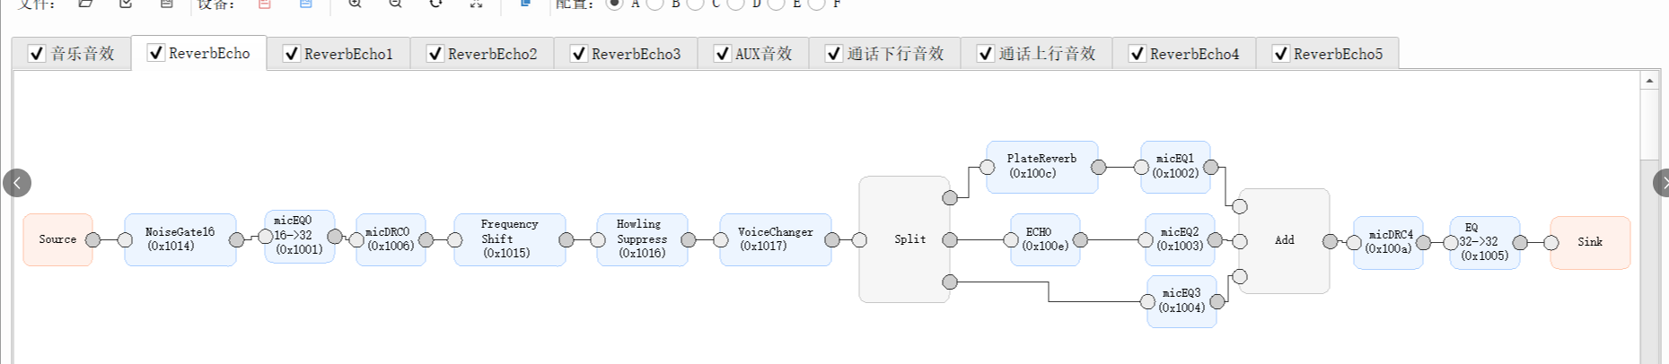
Task: Click the left circular collapse arrow
Action: point(17,183)
